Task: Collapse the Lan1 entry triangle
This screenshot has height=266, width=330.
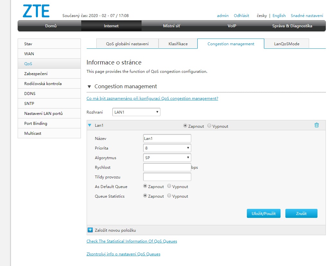Action: pos(90,125)
